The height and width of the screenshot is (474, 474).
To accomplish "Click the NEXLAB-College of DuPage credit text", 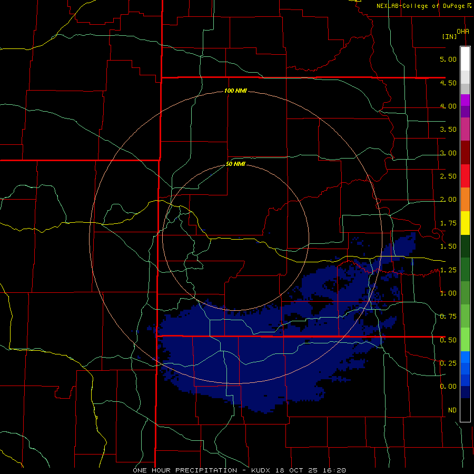I will (420, 6).
